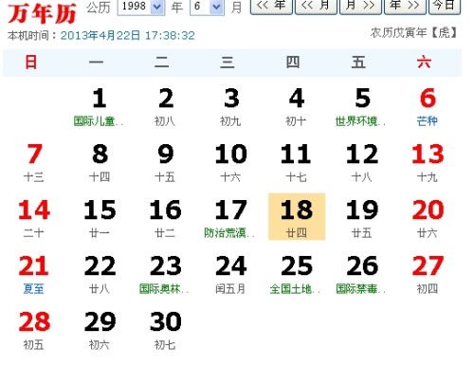Select Sunday 28 初五
474x366 pixels.
click(x=34, y=330)
